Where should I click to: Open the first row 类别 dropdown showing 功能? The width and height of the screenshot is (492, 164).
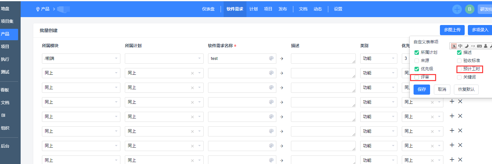[379, 59]
